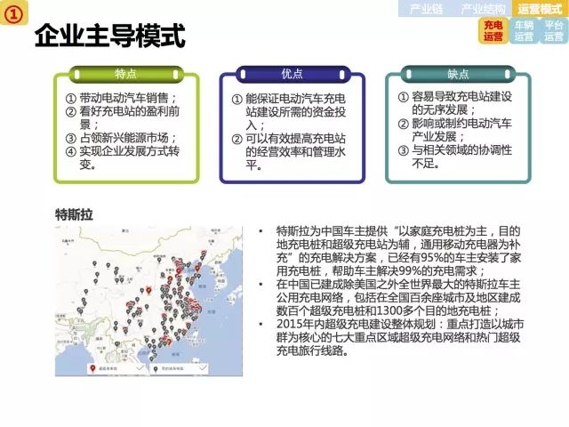Click the bullet starting 特斯拉为中国车主提供
This screenshot has width=569, height=427.
(x=398, y=251)
